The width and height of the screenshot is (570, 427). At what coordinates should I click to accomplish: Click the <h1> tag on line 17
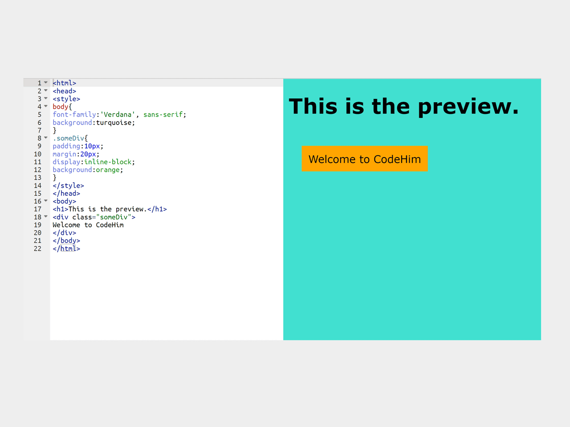(61, 209)
